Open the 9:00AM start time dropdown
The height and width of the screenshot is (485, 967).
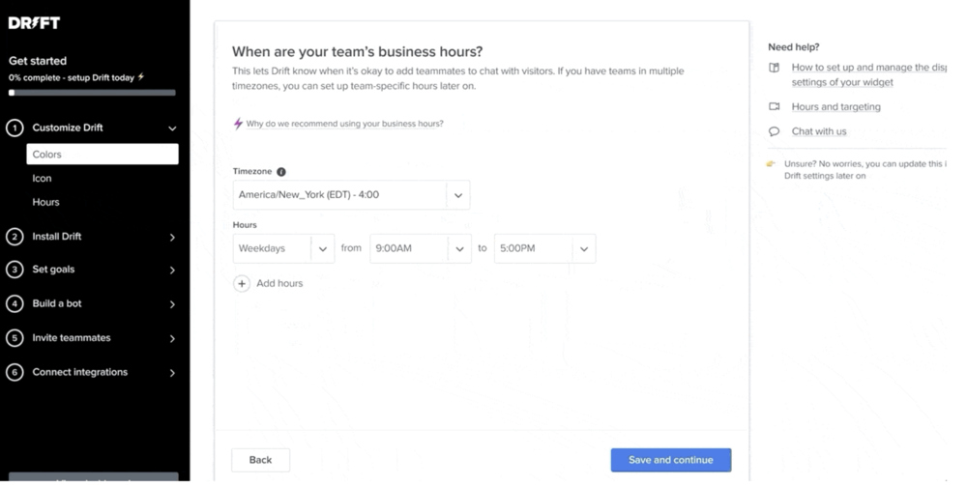[x=421, y=248]
